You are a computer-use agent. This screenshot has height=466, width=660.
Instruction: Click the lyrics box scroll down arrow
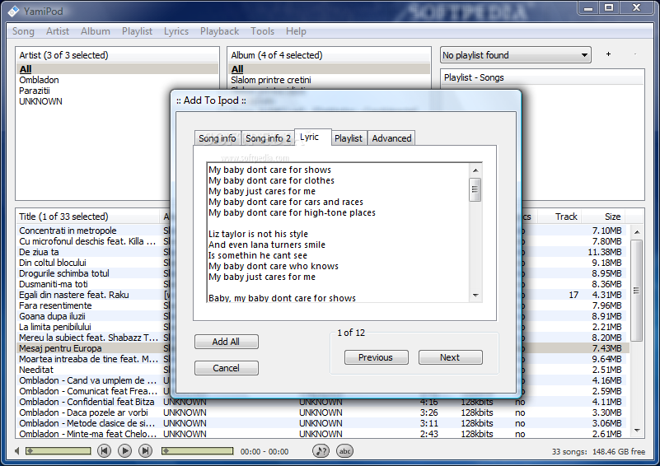click(475, 296)
